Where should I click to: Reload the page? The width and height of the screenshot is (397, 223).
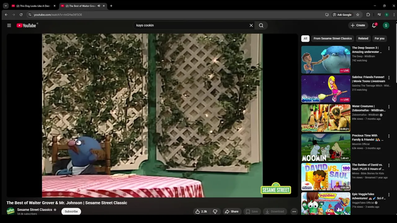[21, 15]
